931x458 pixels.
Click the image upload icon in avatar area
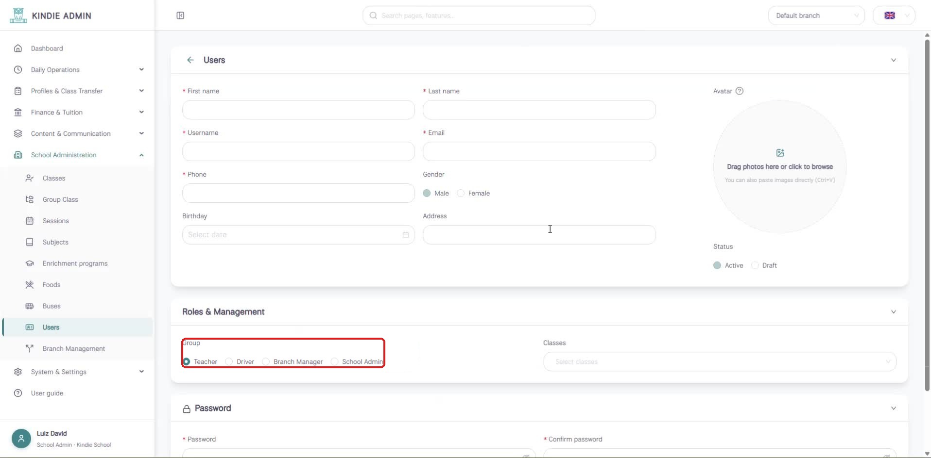pos(780,153)
